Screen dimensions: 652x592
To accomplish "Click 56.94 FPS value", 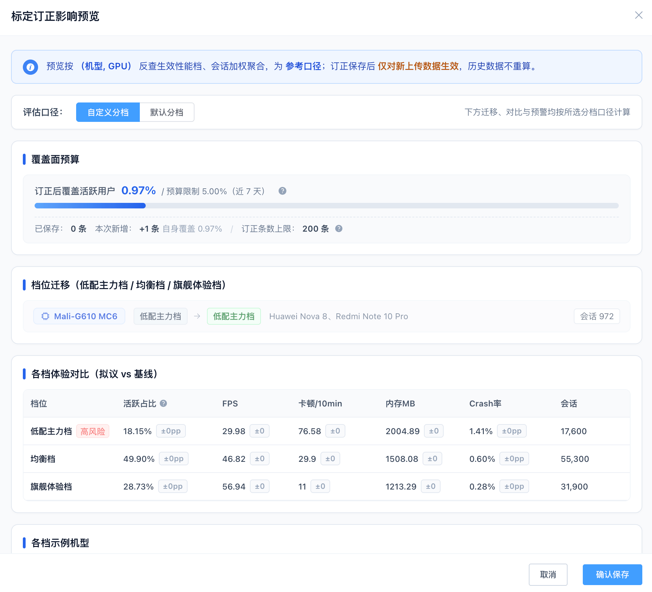I will [234, 487].
